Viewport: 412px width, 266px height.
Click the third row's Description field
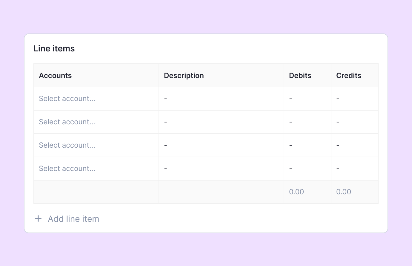[221, 145]
